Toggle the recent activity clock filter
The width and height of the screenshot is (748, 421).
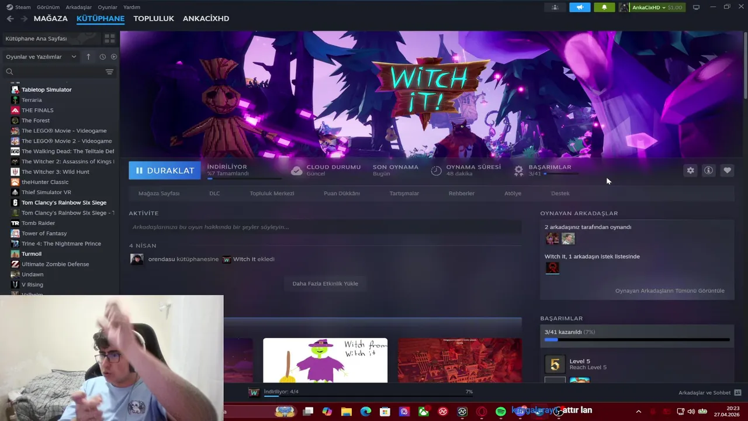[102, 57]
